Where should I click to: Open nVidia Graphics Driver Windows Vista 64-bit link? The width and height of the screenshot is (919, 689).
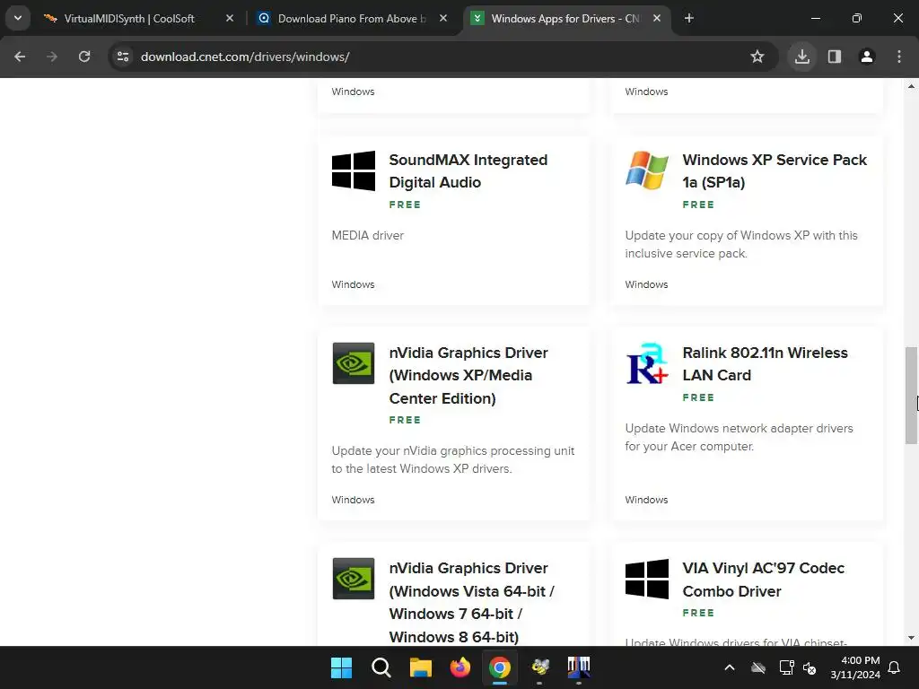point(472,602)
